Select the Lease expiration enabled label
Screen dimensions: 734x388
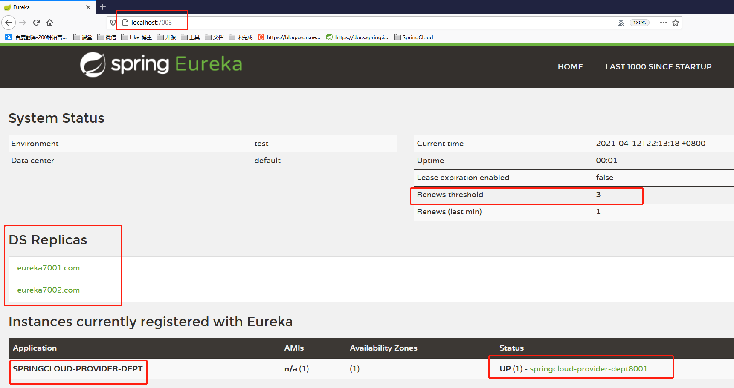(x=463, y=178)
